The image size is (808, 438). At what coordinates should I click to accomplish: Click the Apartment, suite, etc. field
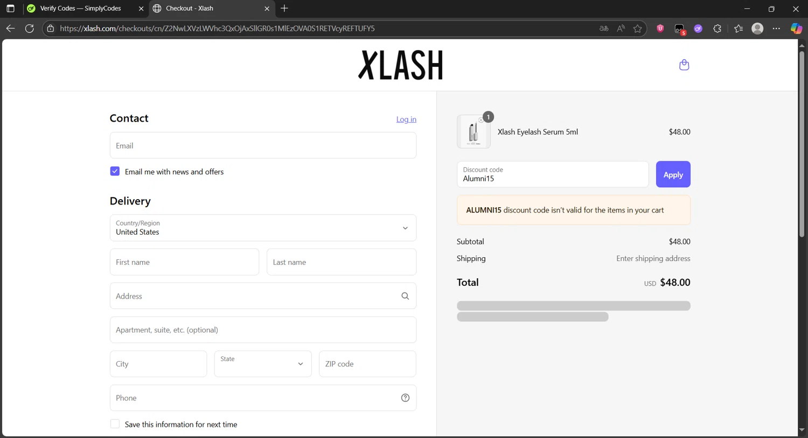263,330
